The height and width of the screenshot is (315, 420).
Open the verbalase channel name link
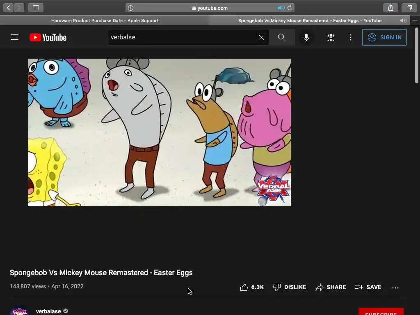(x=48, y=311)
